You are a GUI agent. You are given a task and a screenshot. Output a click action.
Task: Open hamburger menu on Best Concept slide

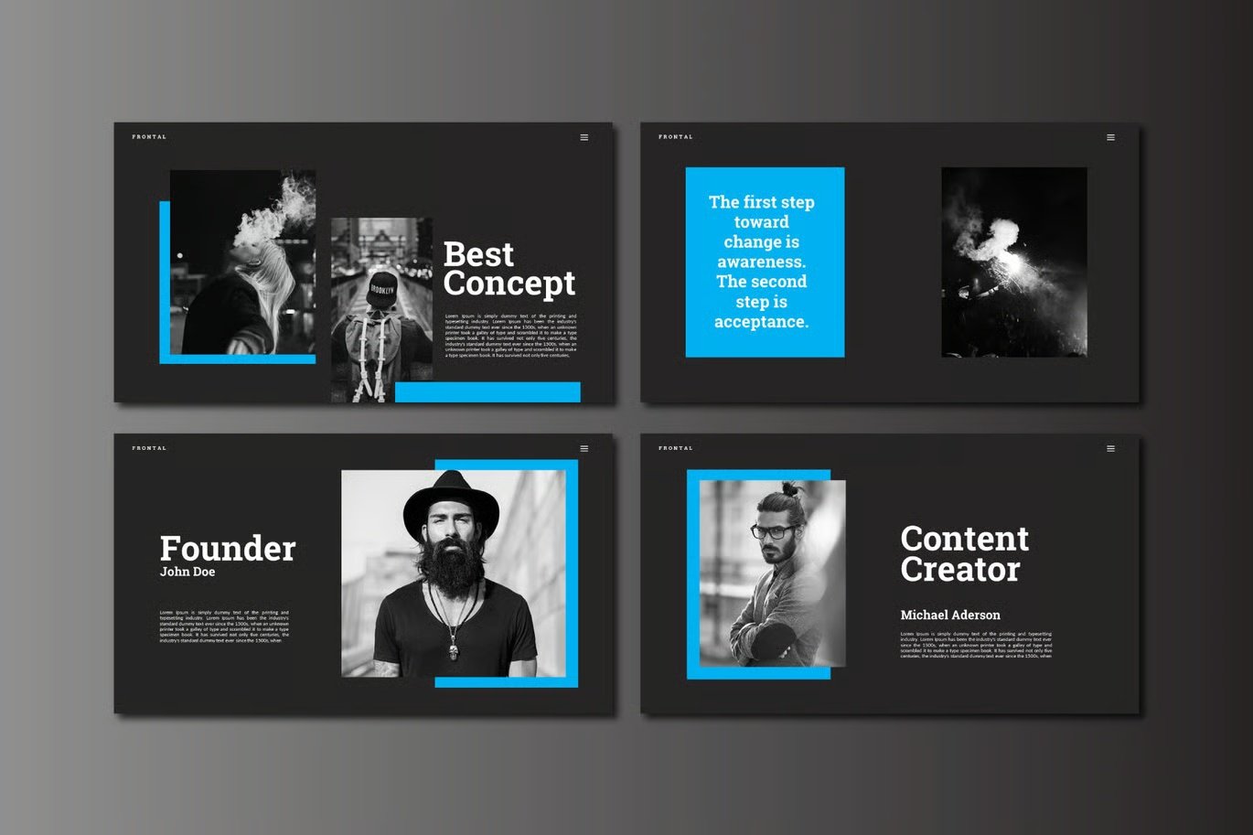584,137
